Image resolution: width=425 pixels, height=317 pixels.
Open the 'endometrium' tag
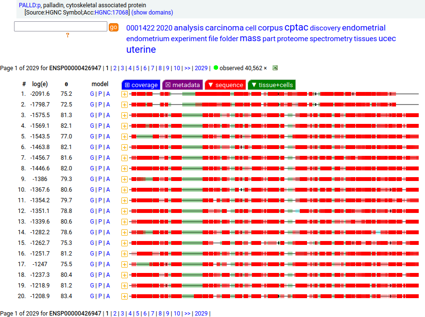(148, 39)
